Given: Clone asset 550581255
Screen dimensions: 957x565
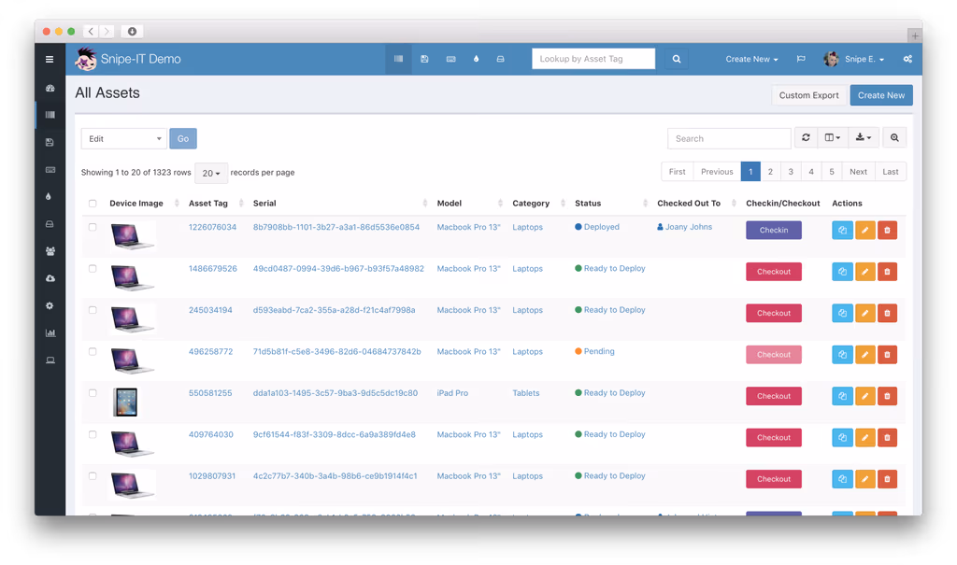Looking at the screenshot, I should click(842, 396).
